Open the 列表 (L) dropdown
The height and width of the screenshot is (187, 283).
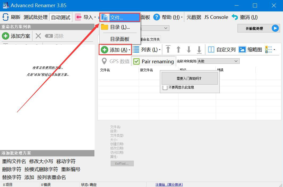(147, 50)
